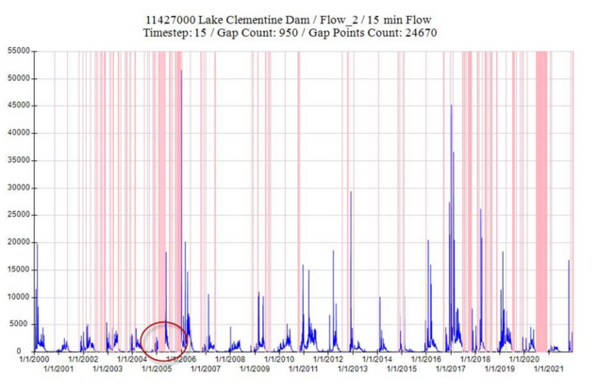Select the 45000 y-axis label
Screen dimensions: 598x392
point(19,106)
